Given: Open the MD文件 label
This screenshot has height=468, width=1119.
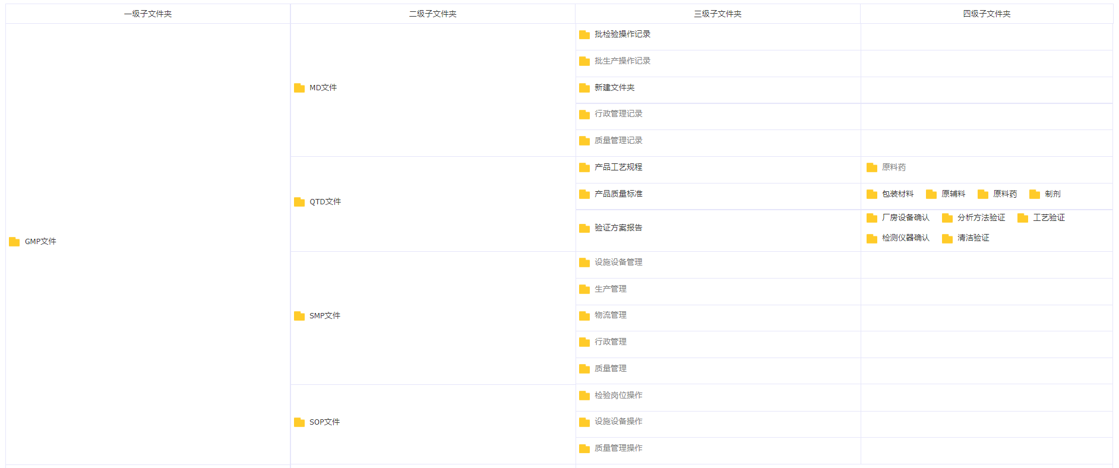Looking at the screenshot, I should coord(323,87).
